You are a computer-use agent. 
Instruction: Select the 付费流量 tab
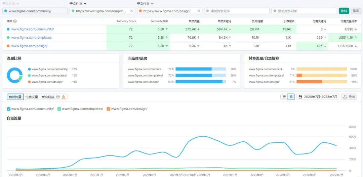32,97
